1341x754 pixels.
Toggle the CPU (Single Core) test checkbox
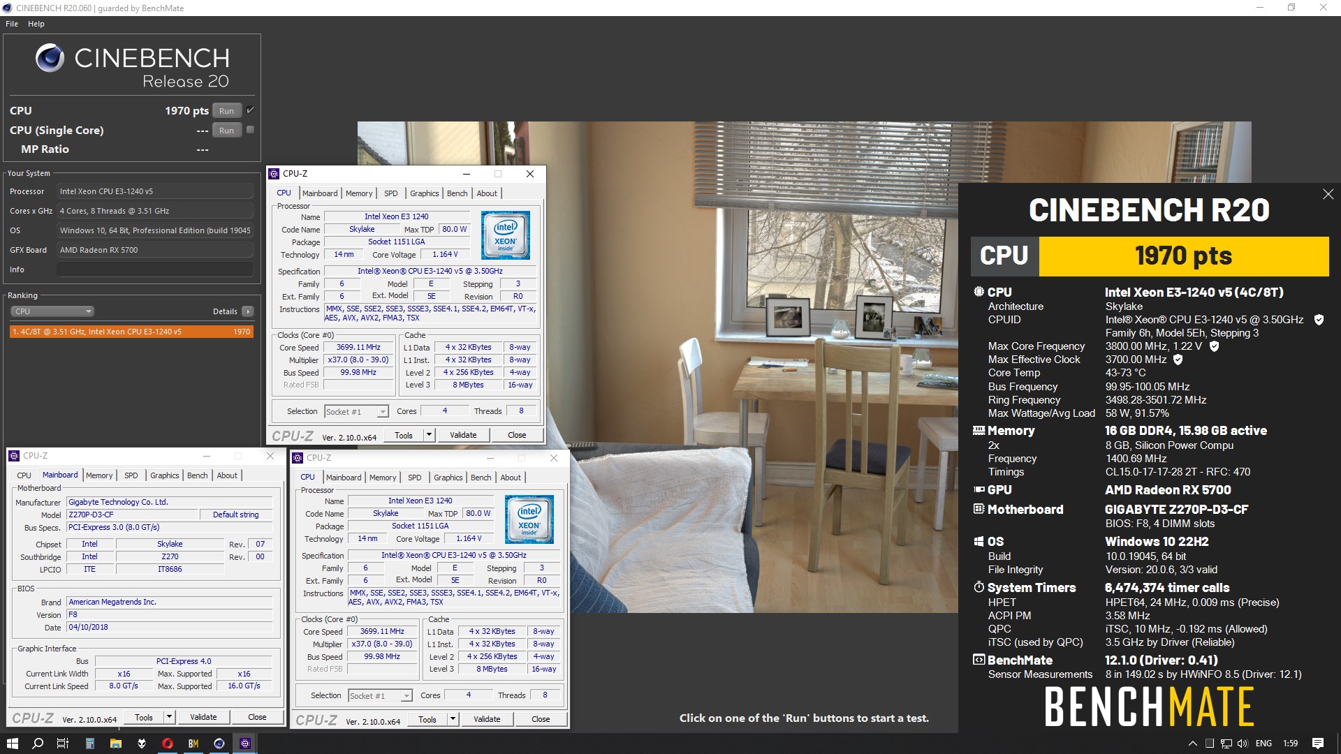(250, 130)
